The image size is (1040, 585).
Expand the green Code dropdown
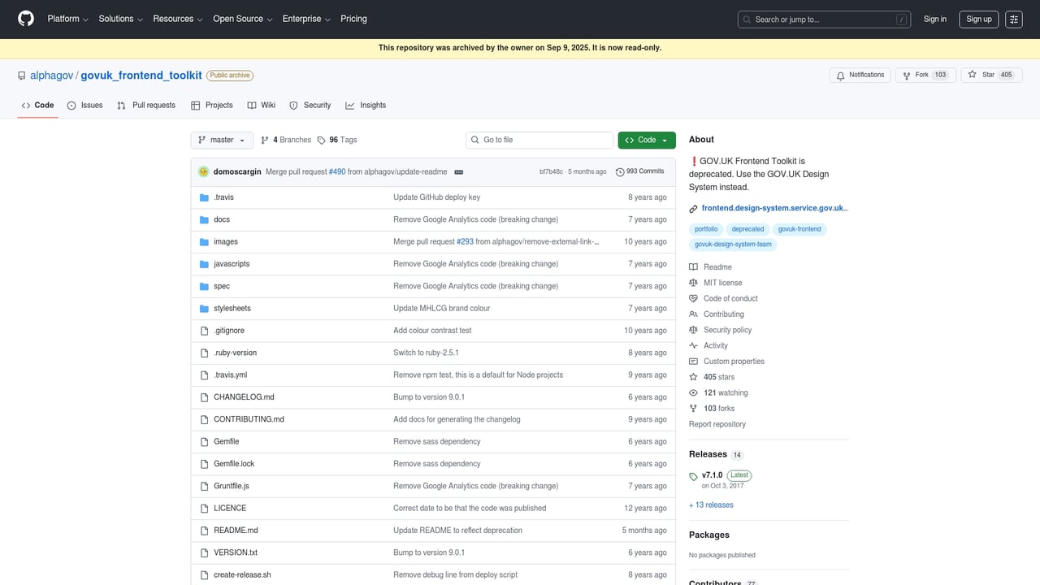(x=646, y=140)
